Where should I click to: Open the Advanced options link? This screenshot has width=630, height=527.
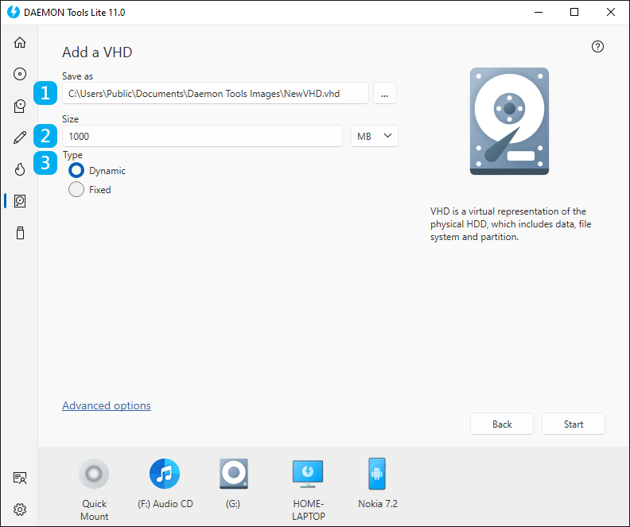click(107, 405)
